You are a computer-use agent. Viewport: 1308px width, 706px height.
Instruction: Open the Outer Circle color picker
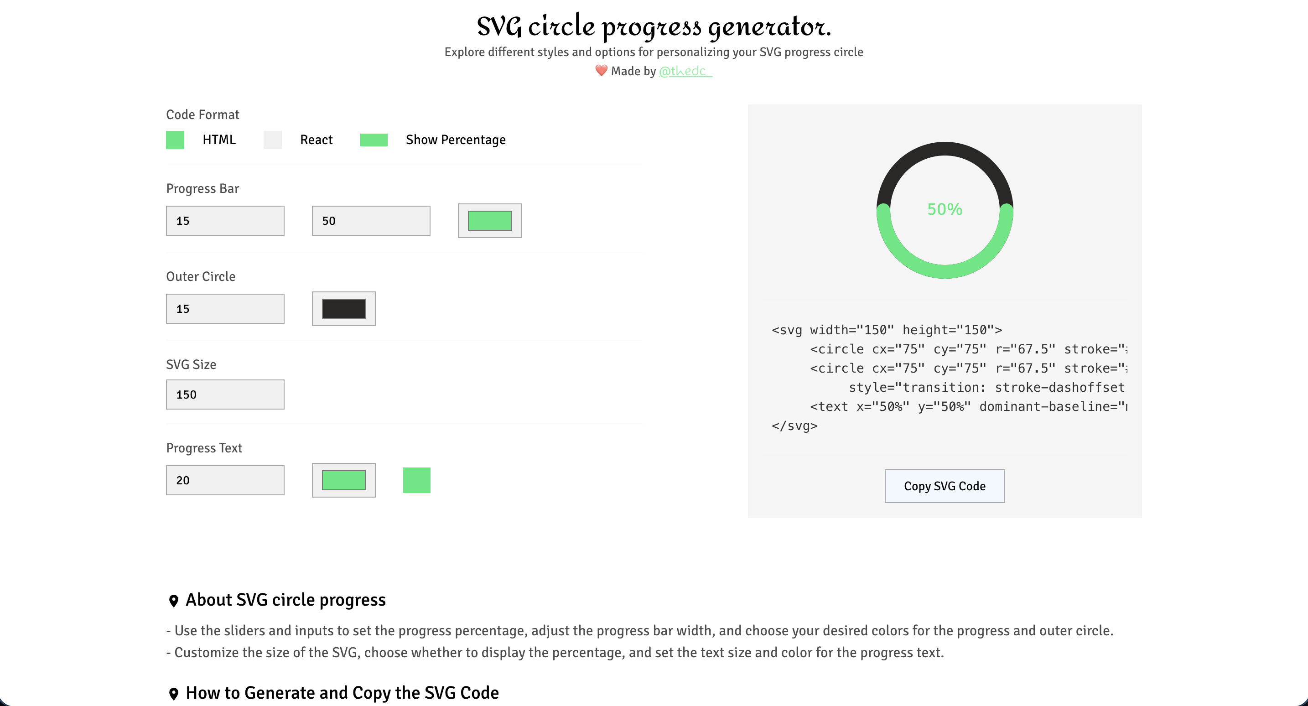click(x=344, y=308)
